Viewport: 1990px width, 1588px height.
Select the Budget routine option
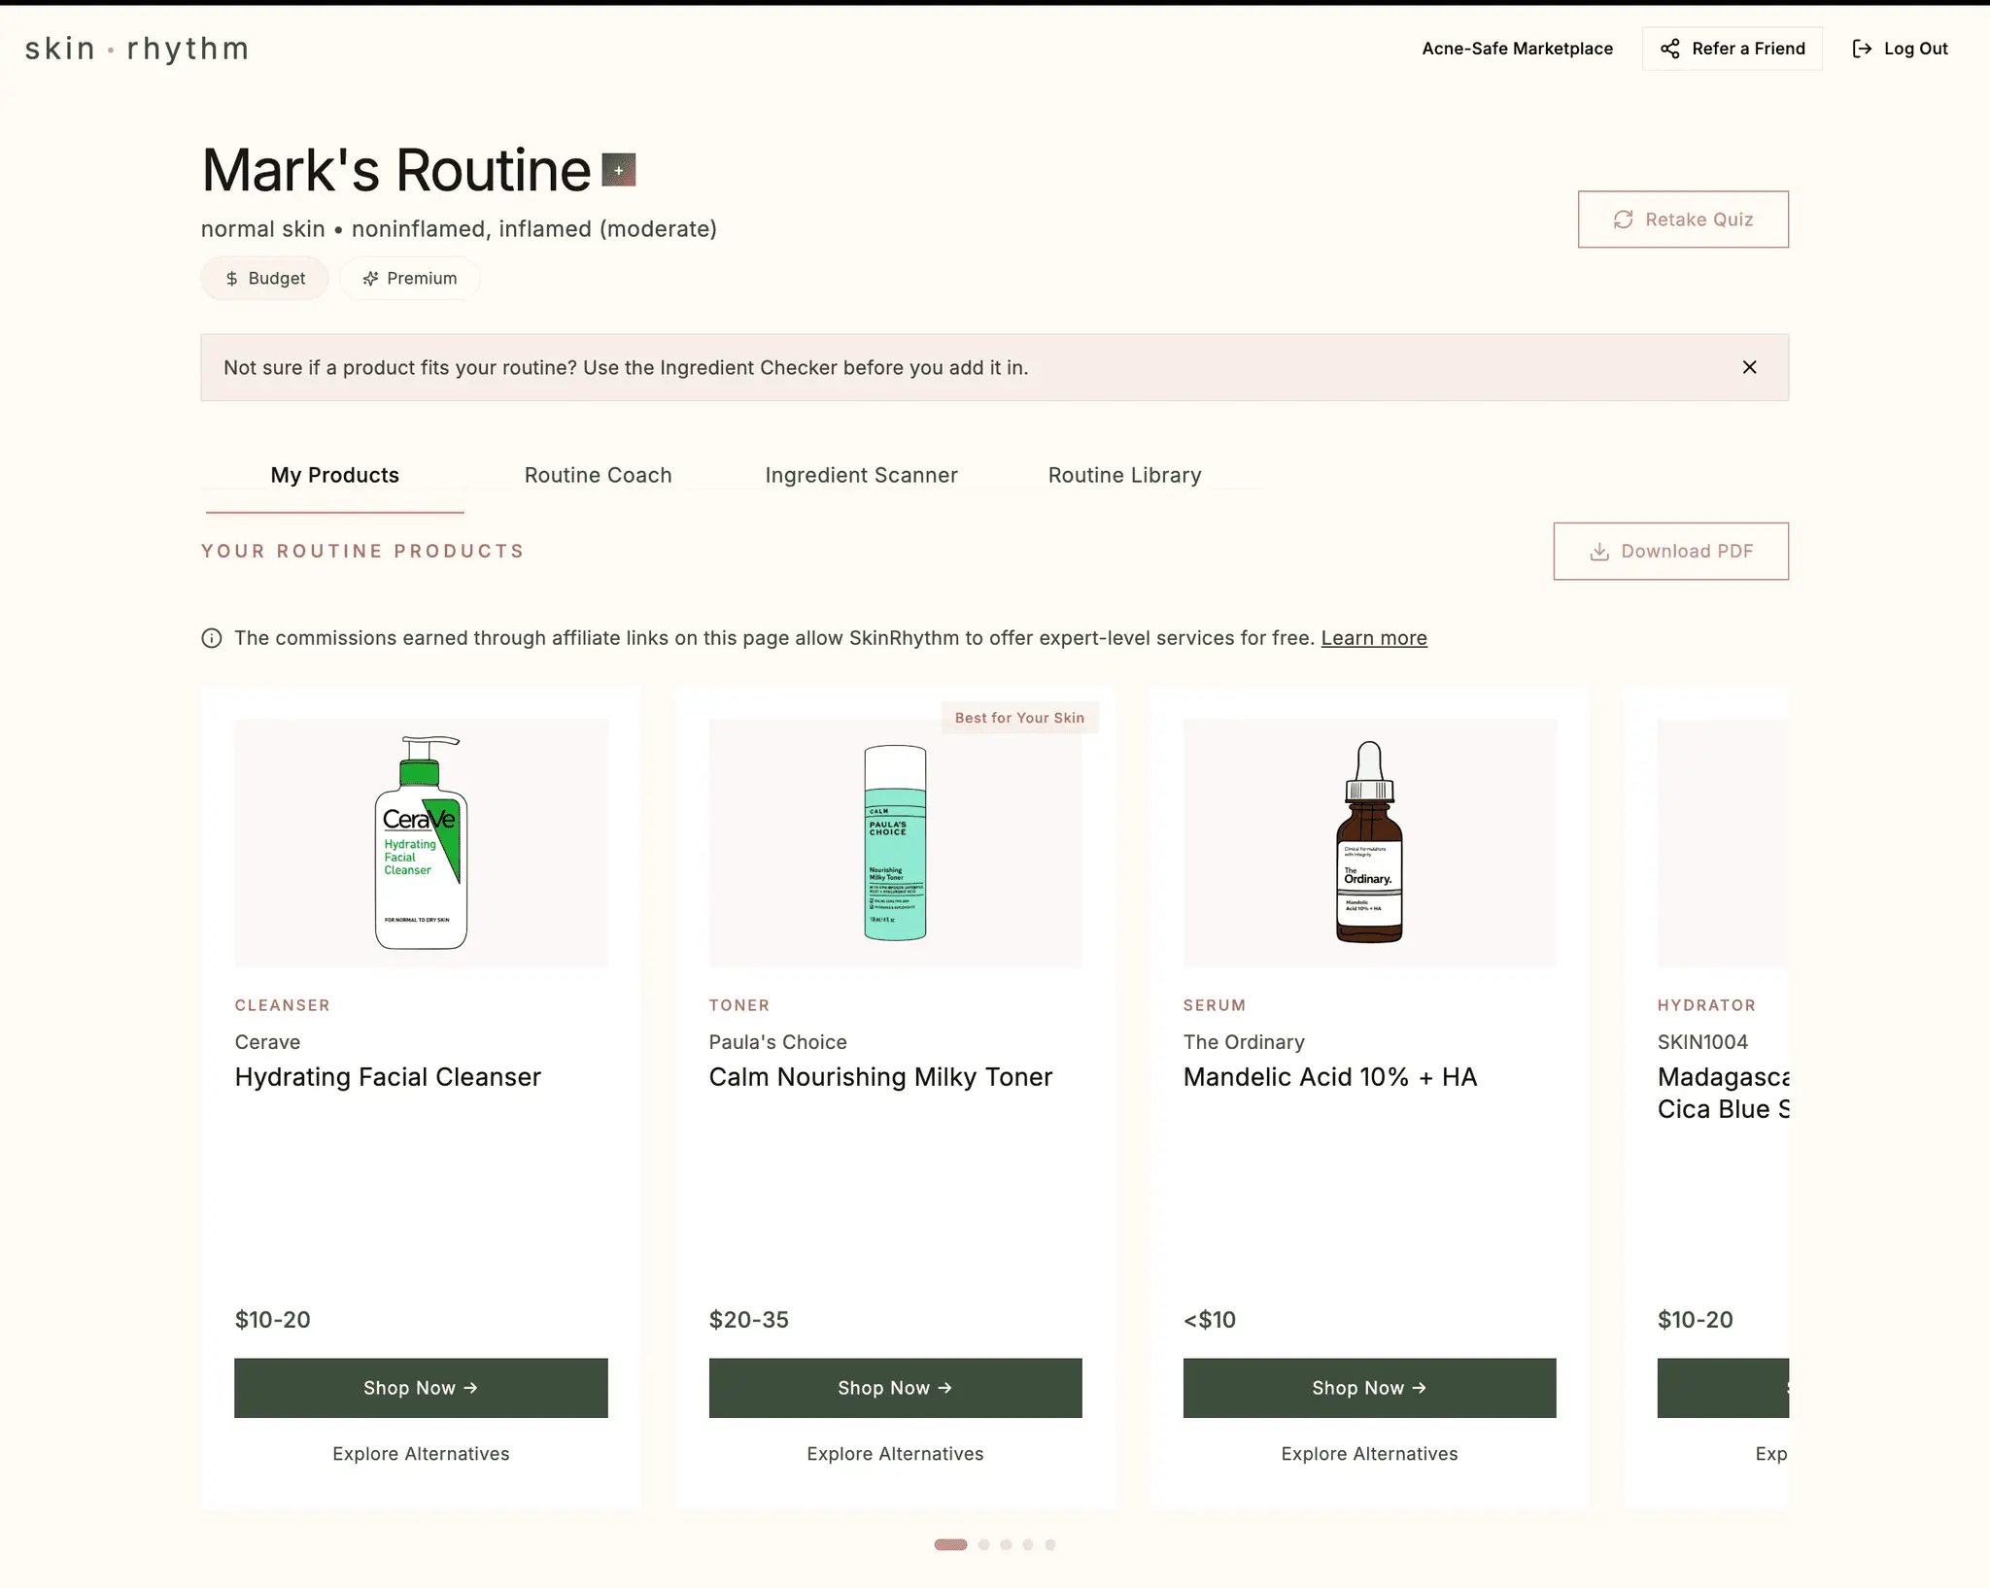pos(264,279)
